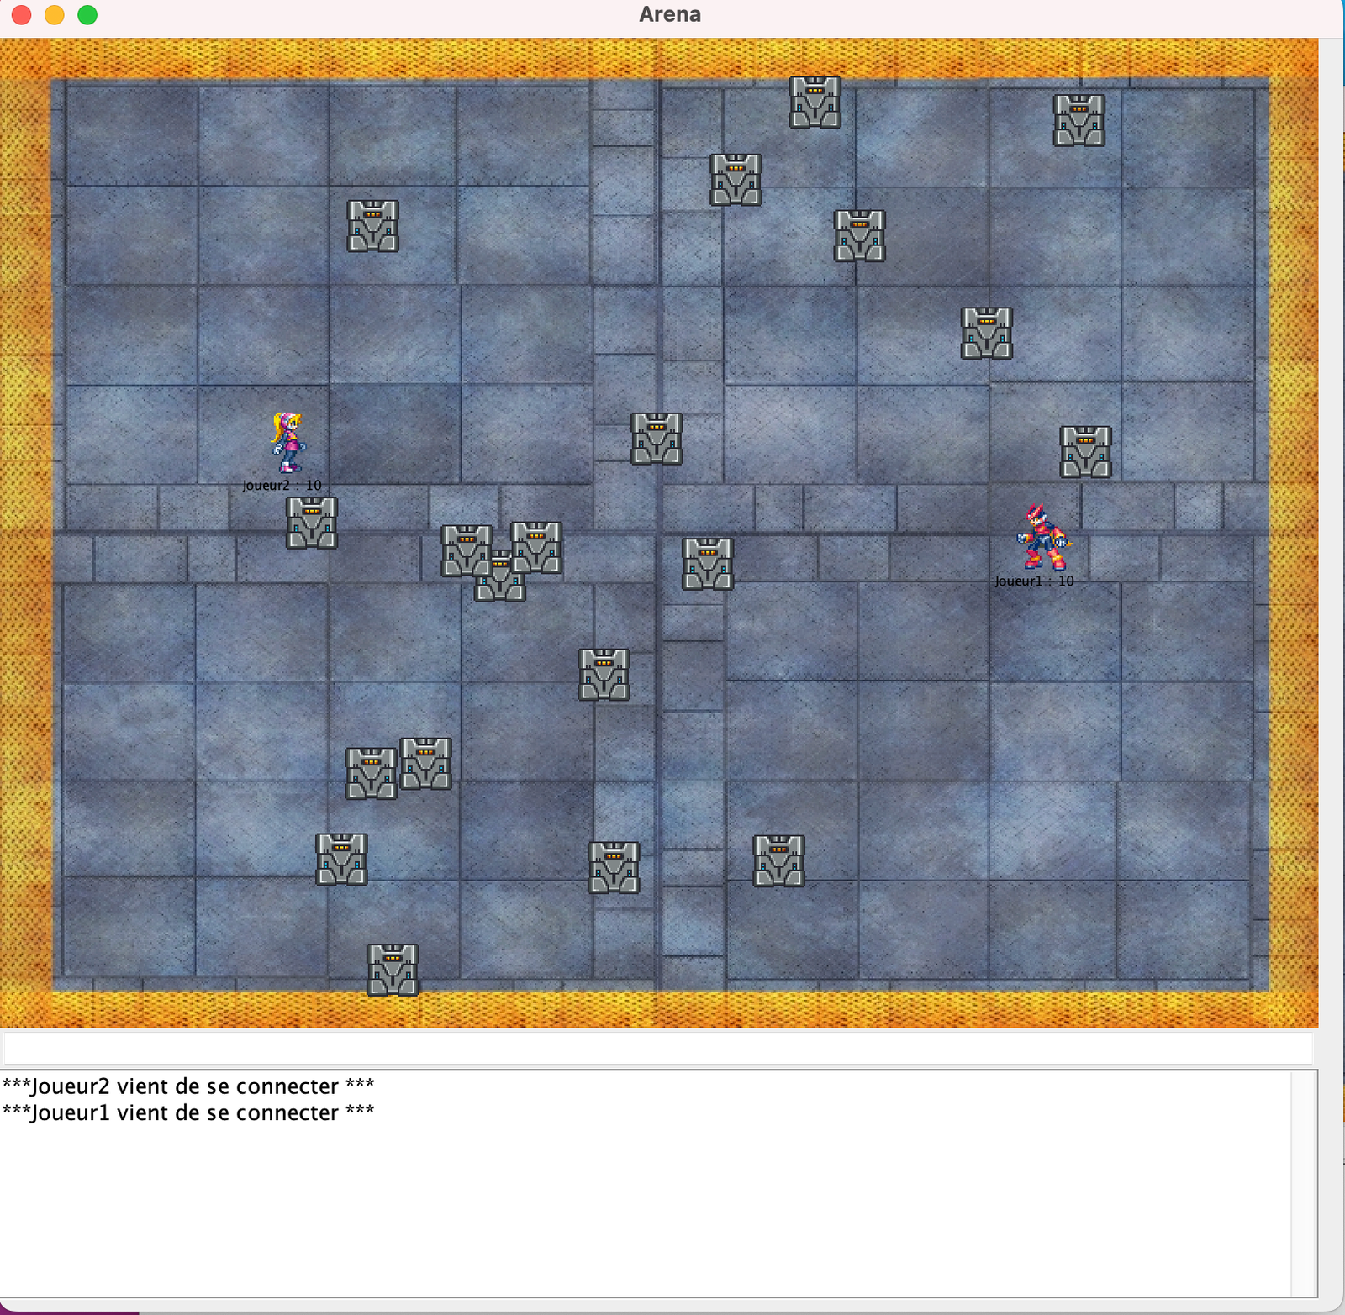This screenshot has height=1315, width=1345.
Task: Select the wall block directly below Joueur2
Action: (x=312, y=523)
